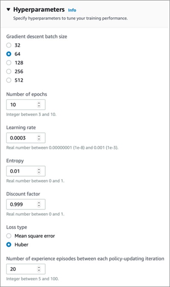Screen dimensions: 170x287
Task: Select batch size 32
Action: 9,45
